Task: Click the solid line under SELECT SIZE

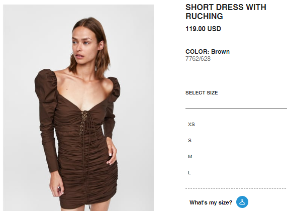Action: 236,109
